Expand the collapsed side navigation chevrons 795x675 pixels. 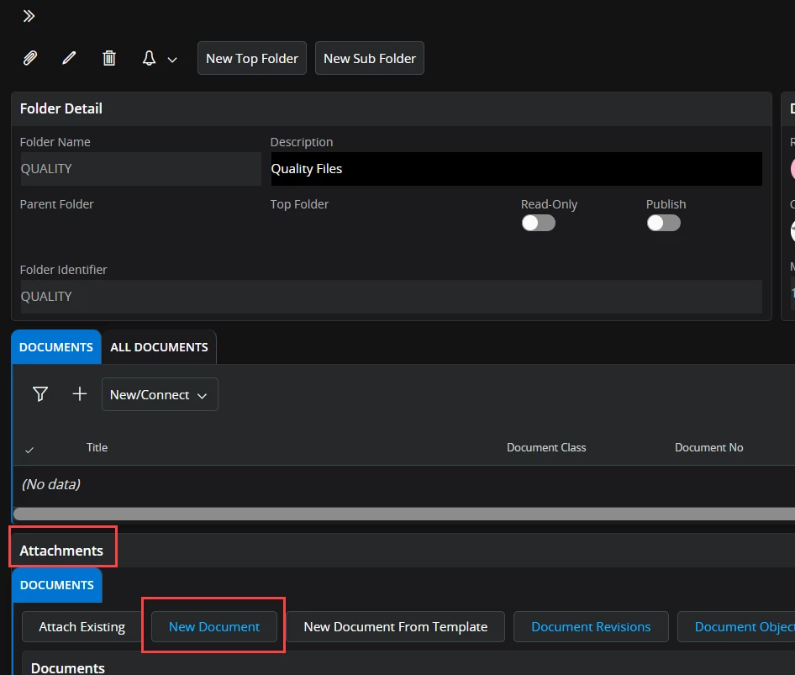point(29,16)
